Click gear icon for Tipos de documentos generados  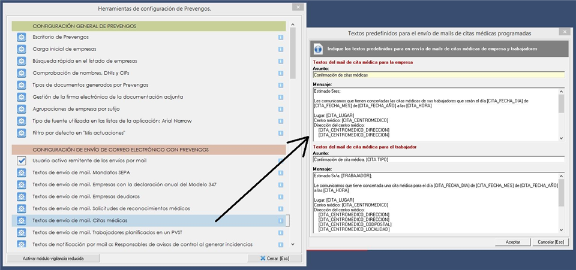tap(22, 85)
